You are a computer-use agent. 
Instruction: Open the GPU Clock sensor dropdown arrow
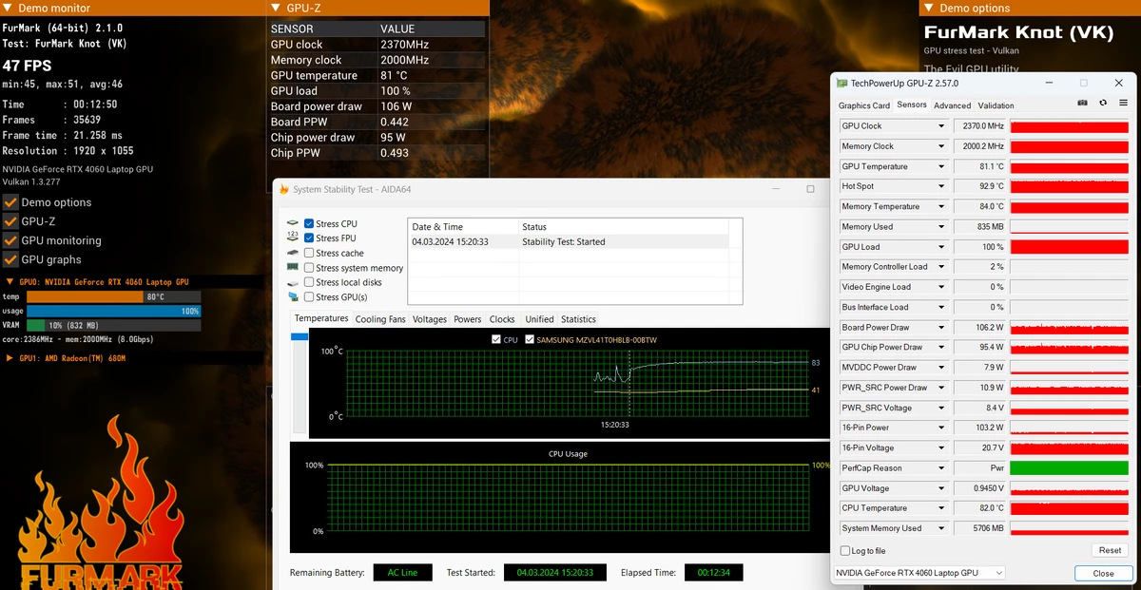[x=941, y=126]
